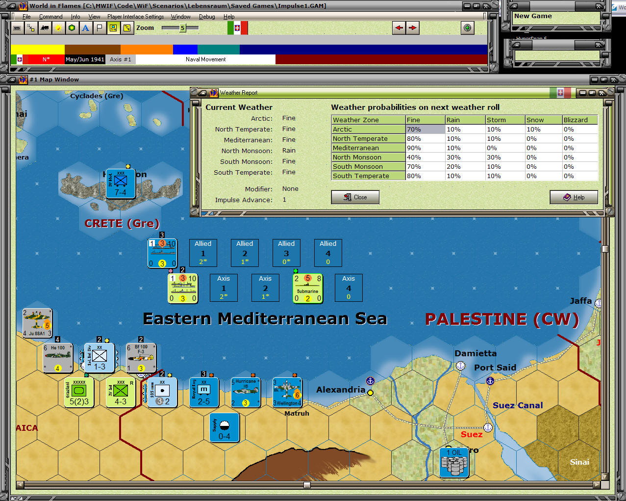Click the Suez city marker
This screenshot has width=626, height=501.
[x=488, y=427]
